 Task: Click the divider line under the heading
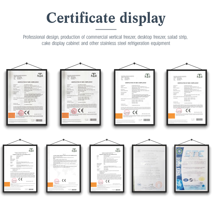click(106, 29)
